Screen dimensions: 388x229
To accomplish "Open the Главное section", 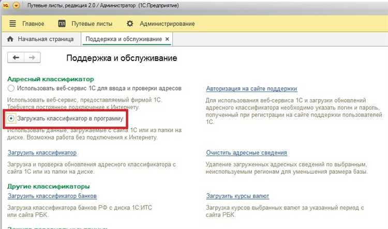I will [x=33, y=24].
